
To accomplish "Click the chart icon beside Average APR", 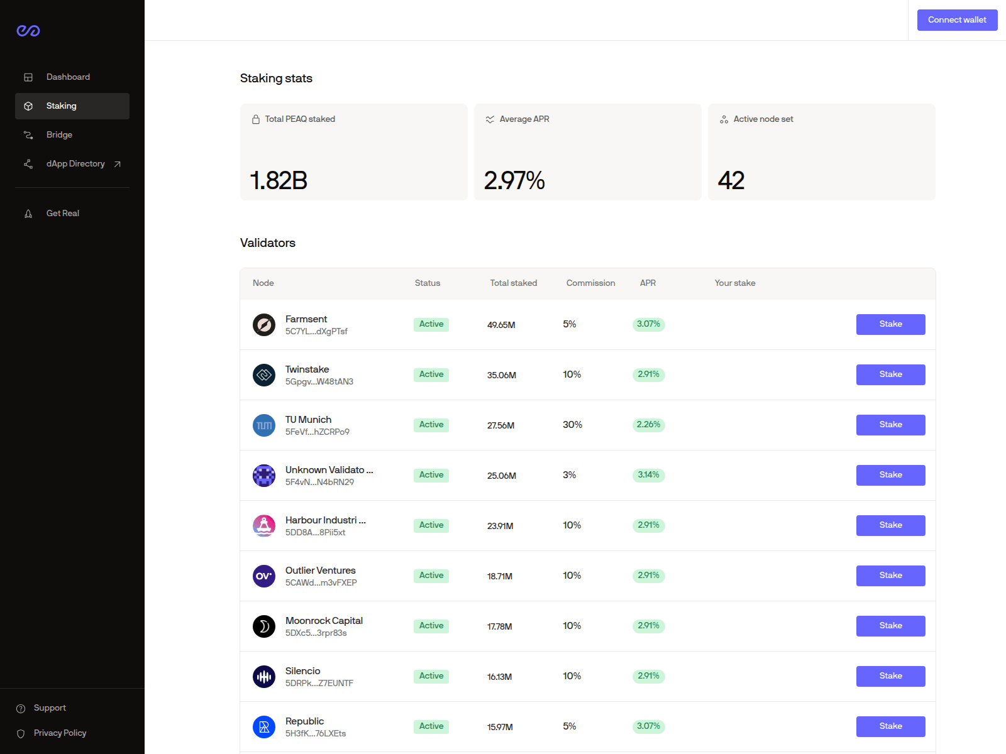I will click(x=490, y=119).
